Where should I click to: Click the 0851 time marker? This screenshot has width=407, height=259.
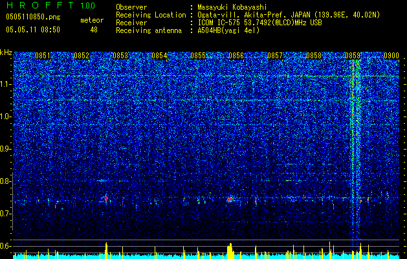point(43,56)
